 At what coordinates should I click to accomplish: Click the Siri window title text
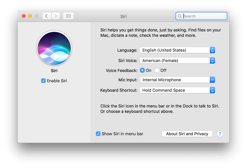(124, 16)
